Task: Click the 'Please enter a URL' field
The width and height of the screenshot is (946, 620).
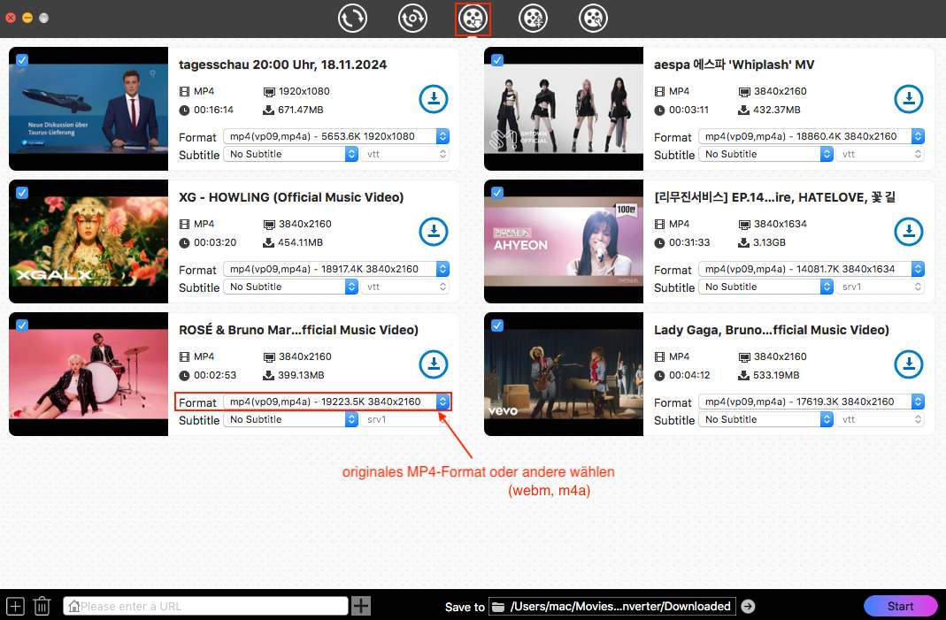Action: 205,606
